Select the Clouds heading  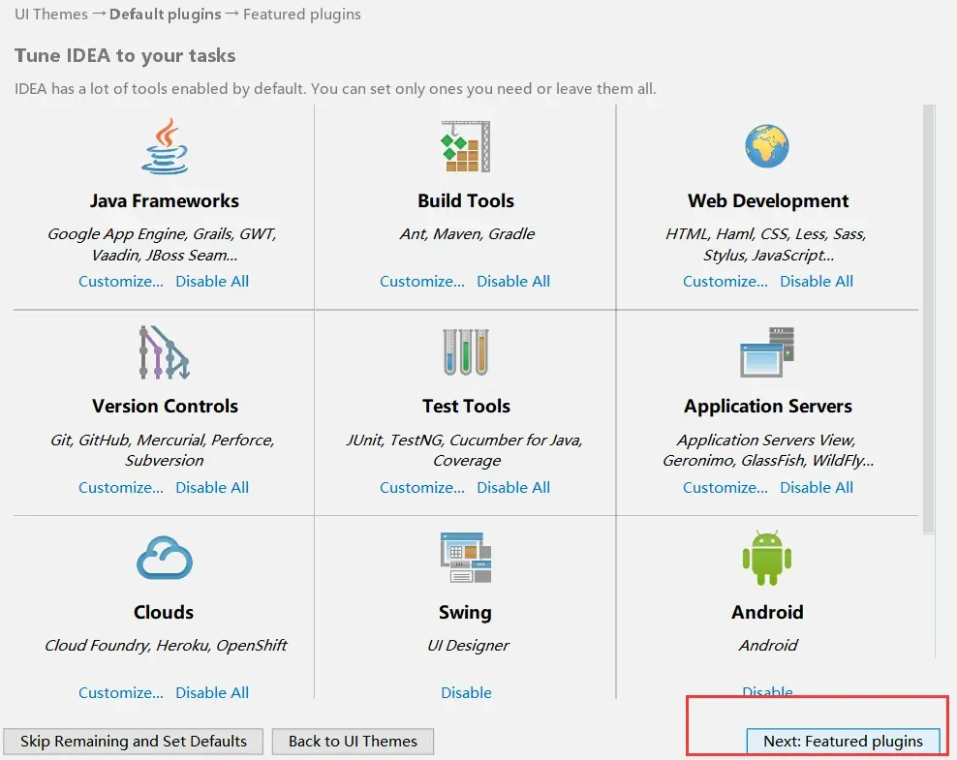[164, 612]
